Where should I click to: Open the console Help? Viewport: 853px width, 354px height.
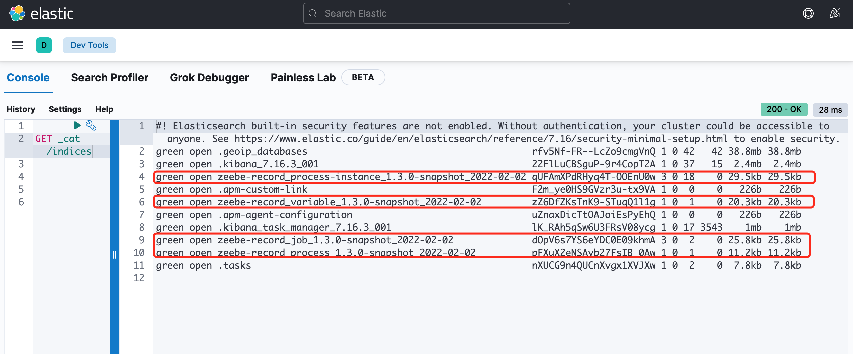tap(104, 109)
